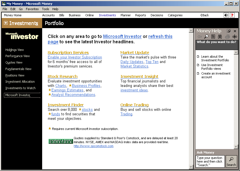Open Holdings View in sidebar
240x171 pixels.
(15, 50)
